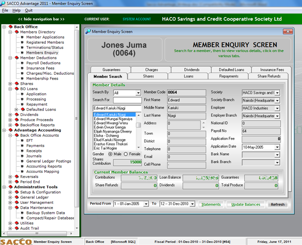This screenshot has width=302, height=245.
Task: Switch to the Guarantees tab
Action: point(111,70)
